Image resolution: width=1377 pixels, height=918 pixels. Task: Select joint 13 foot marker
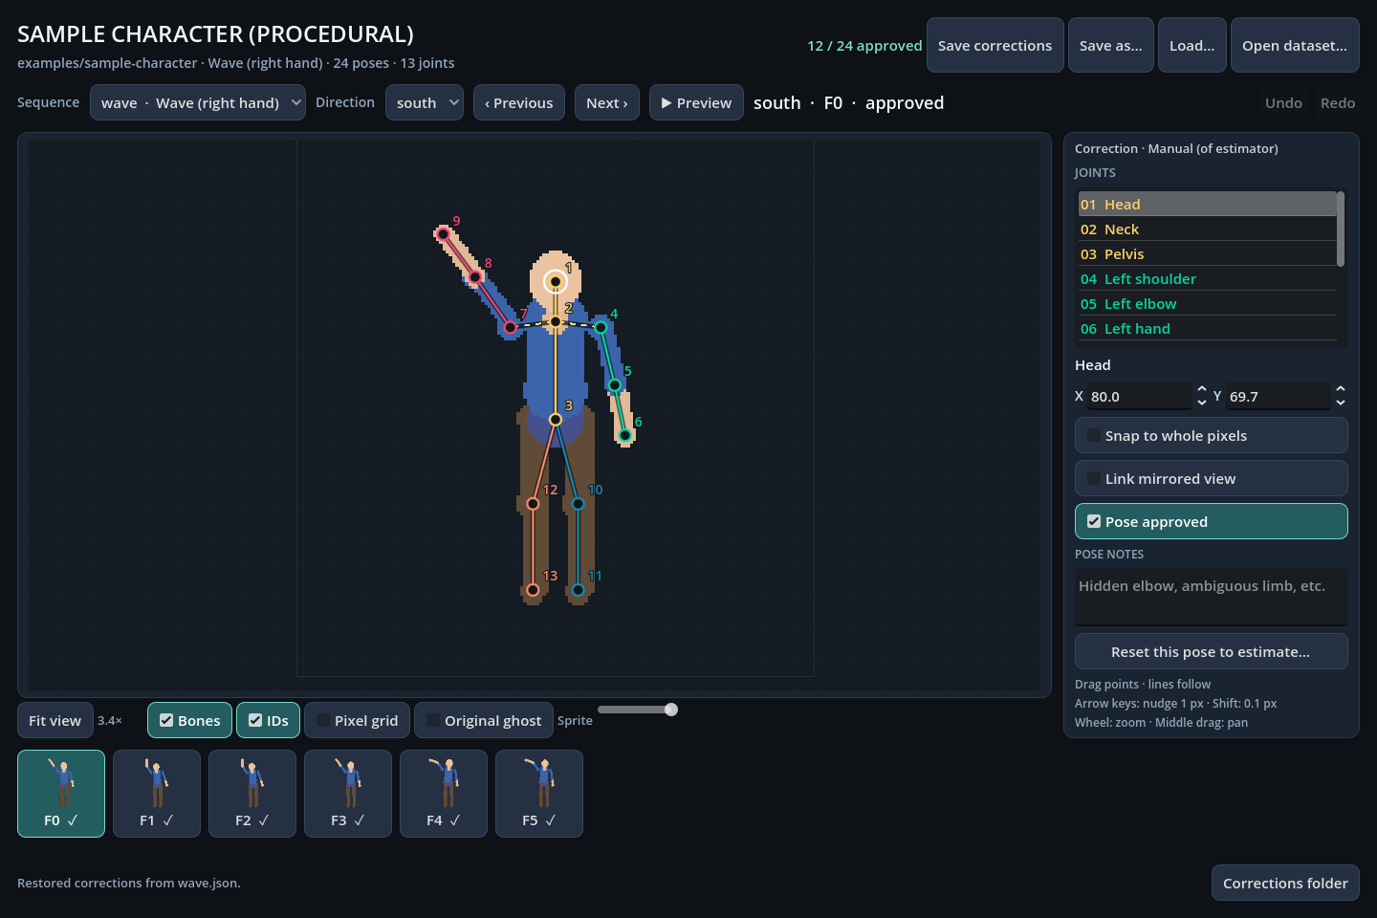point(533,590)
